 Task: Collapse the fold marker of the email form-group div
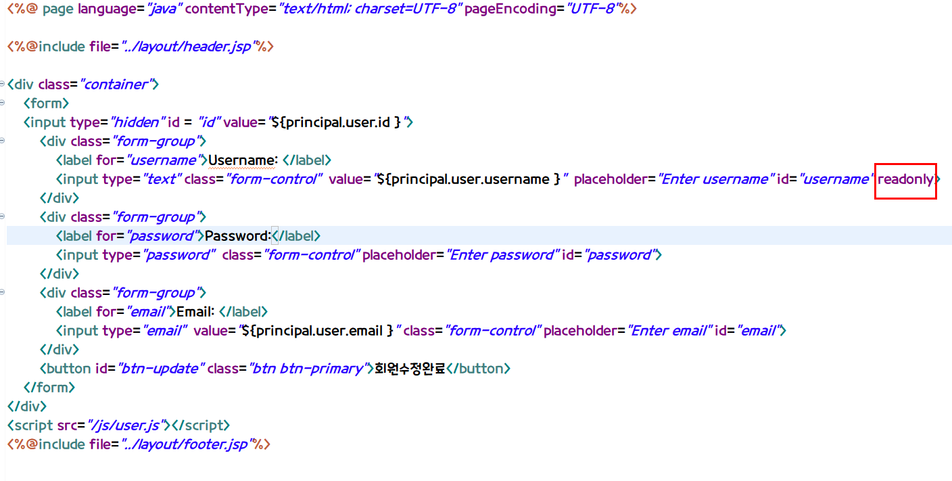[3, 293]
